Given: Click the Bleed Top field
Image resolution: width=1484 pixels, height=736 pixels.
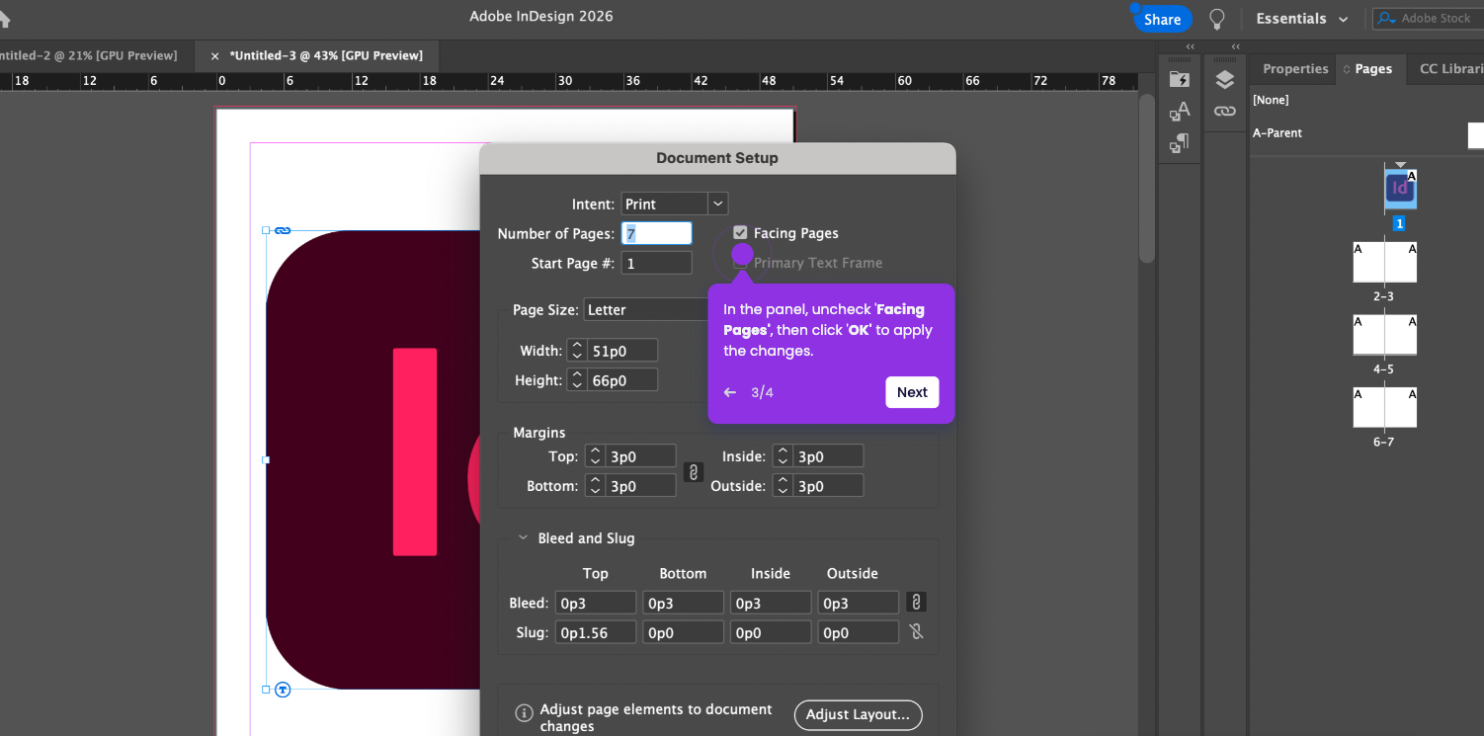Looking at the screenshot, I should coord(596,603).
